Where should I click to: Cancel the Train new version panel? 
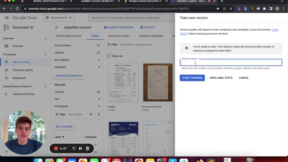click(x=243, y=78)
